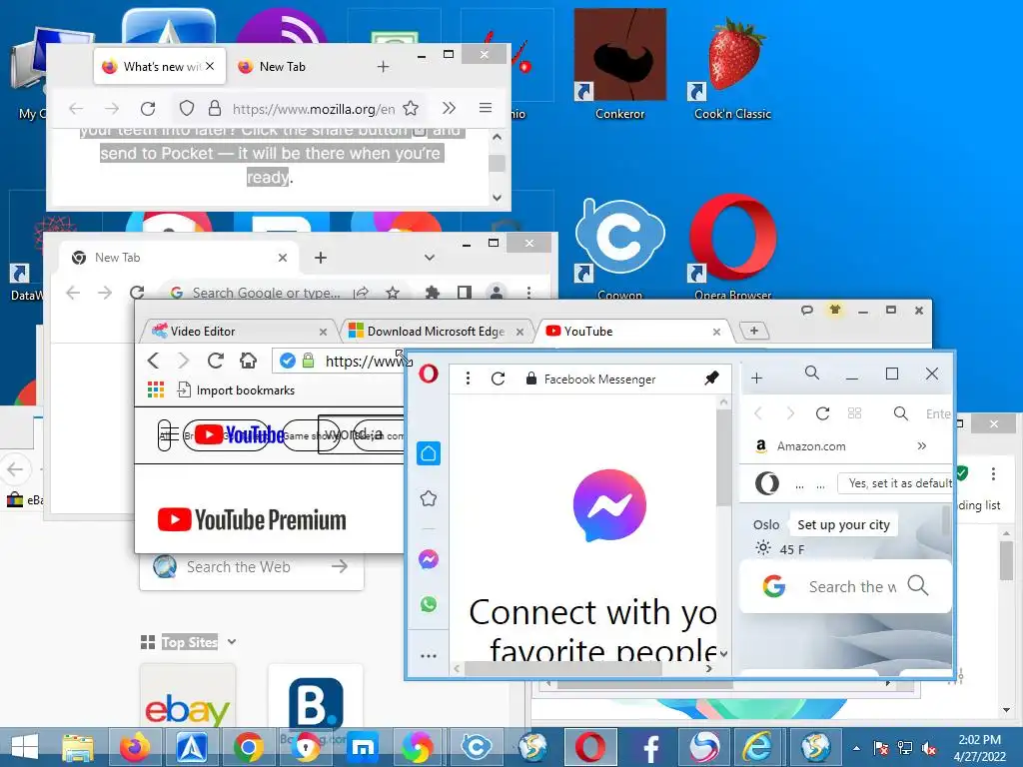1023x767 pixels.
Task: Open Internet Explorer from taskbar
Action: click(x=758, y=747)
